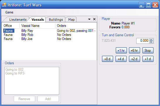The width and height of the screenshot is (160, 106).
Task: Maximize the Itrifore: Turf Wars window
Action: 148,5
